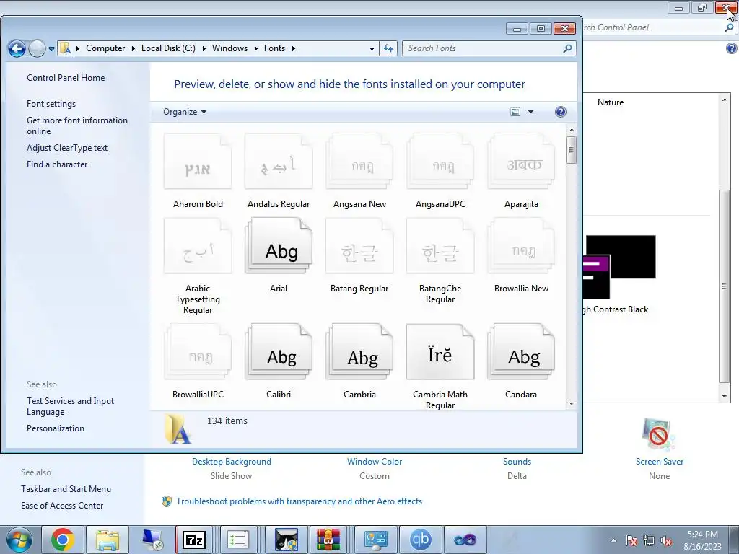This screenshot has height=554, width=739.
Task: Expand the arrow after Computer breadcrumb
Action: pos(134,48)
